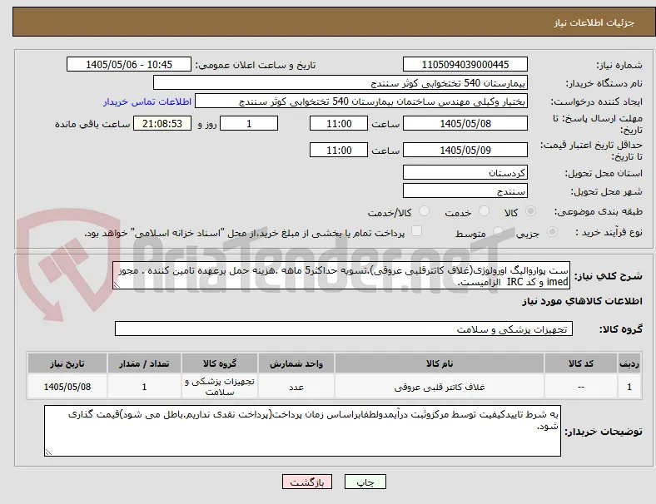Grab resize handle of the buyer notes box
656x504 pixels.
click(x=48, y=452)
